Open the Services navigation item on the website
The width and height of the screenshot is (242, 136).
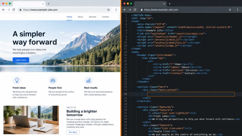tap(93, 17)
